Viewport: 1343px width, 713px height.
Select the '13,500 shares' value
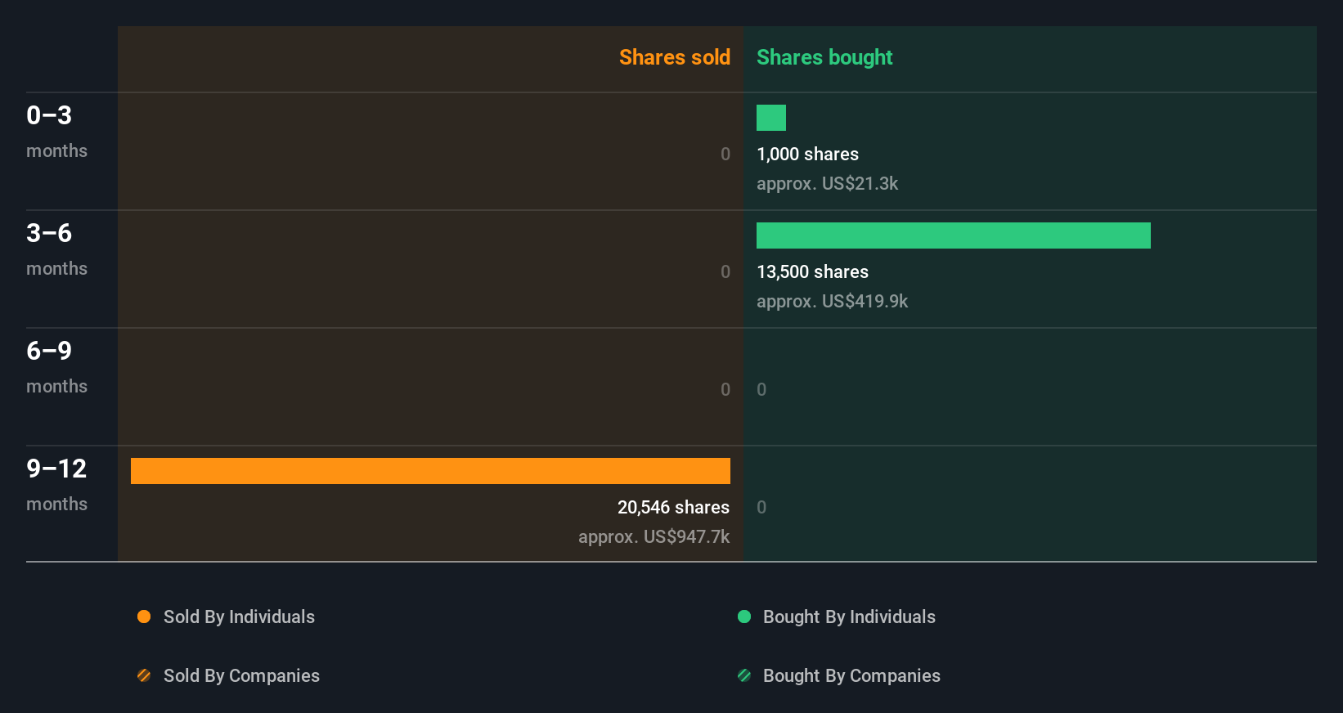[812, 271]
